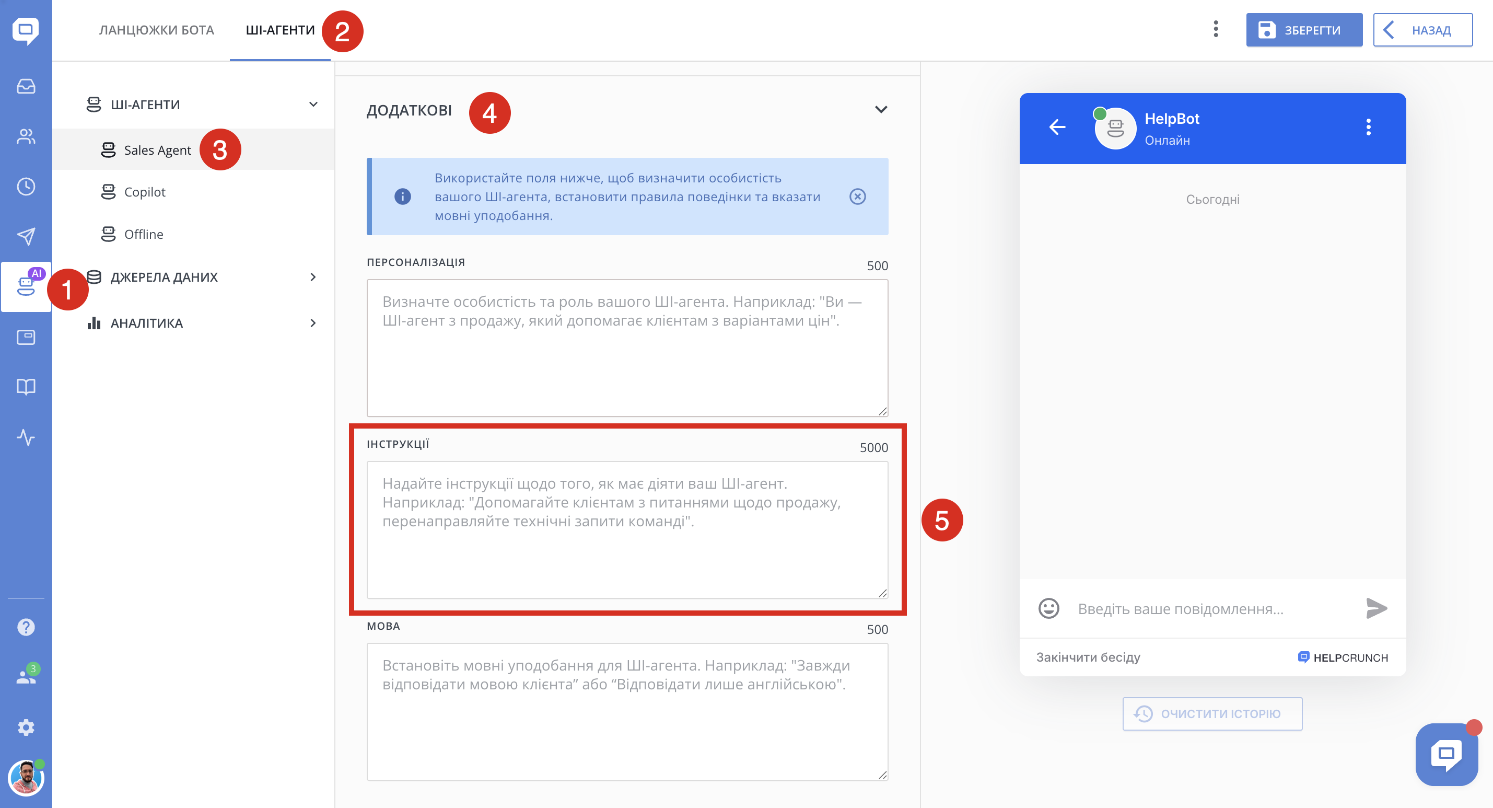Screen dimensions: 1493x808
Task: Click the paper plane campaigns icon
Action: click(x=26, y=236)
